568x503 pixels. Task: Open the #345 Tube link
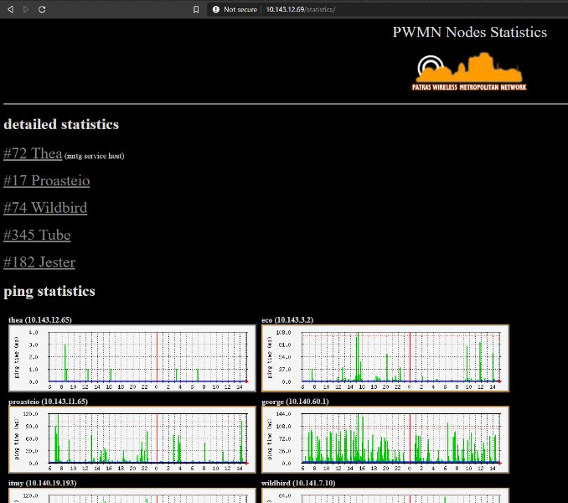[37, 235]
